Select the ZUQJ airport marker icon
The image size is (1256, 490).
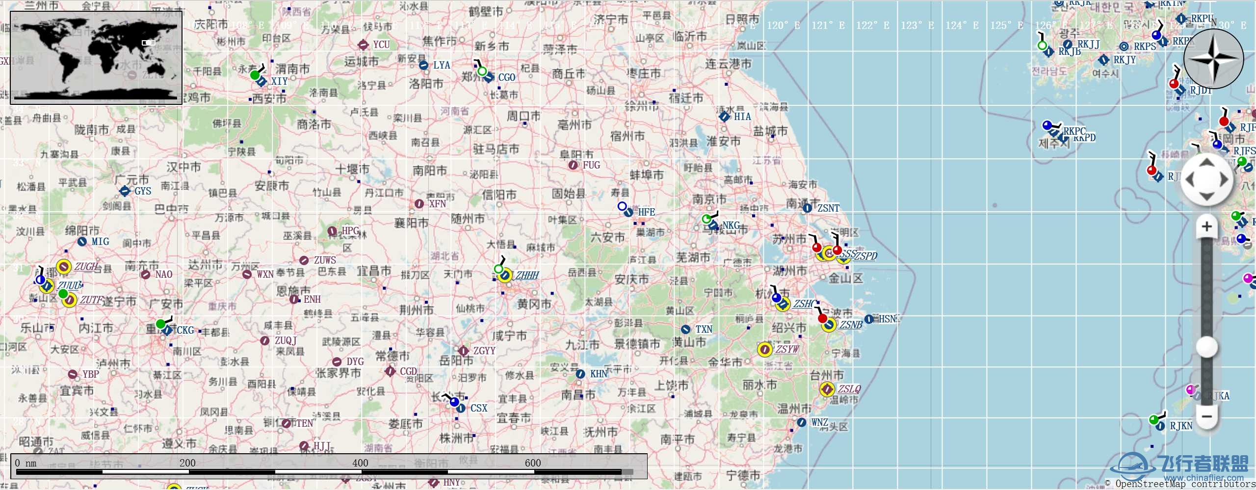[x=265, y=341]
